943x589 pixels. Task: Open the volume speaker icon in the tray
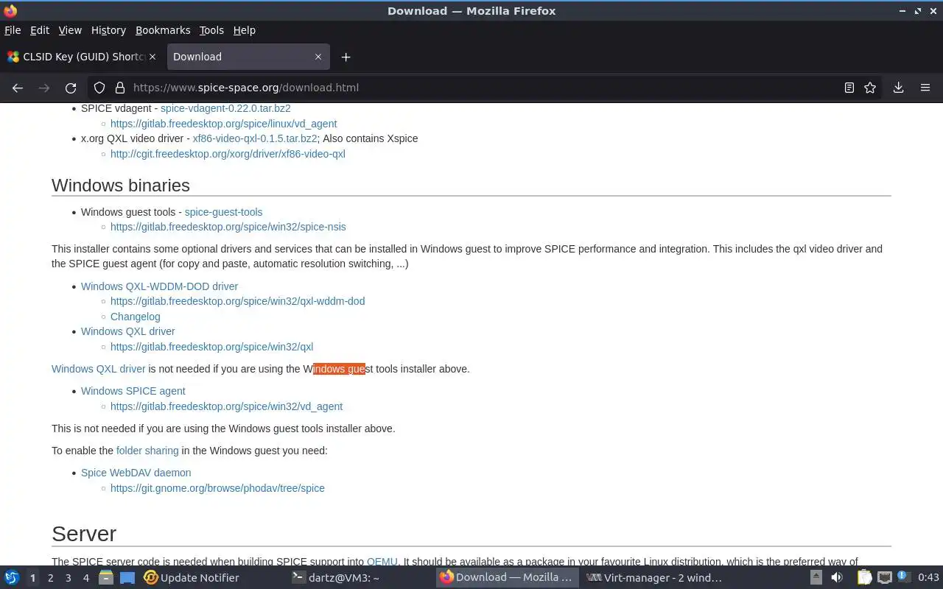837,577
